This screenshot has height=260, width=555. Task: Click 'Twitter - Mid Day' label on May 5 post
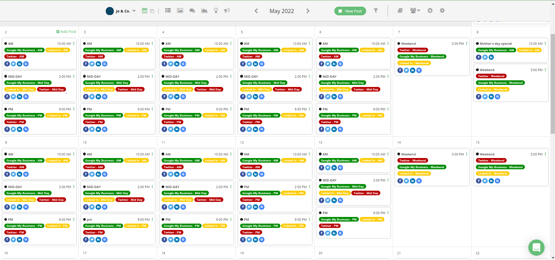287,90
